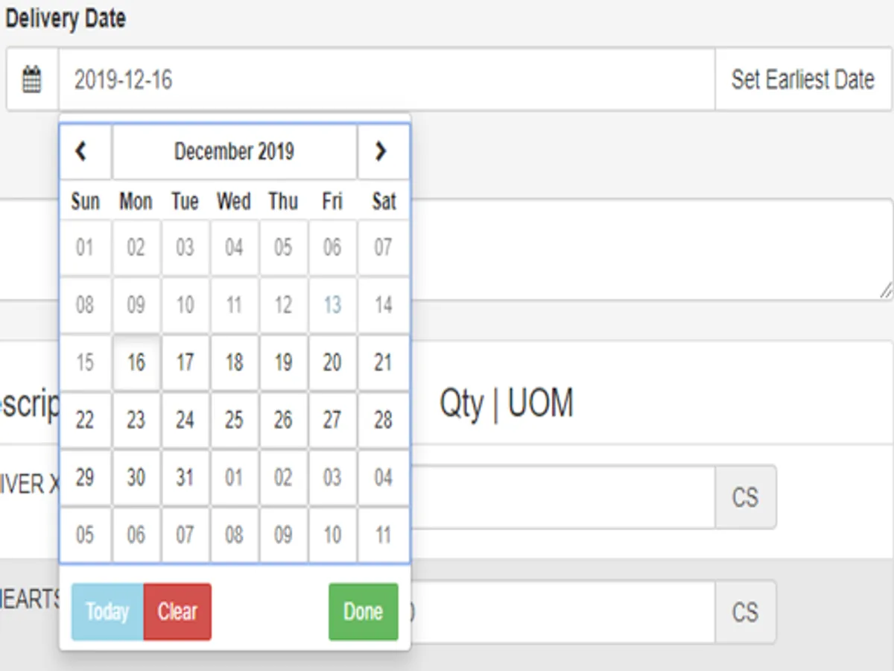Open the December 2019 month selector
The height and width of the screenshot is (671, 894).
click(234, 151)
